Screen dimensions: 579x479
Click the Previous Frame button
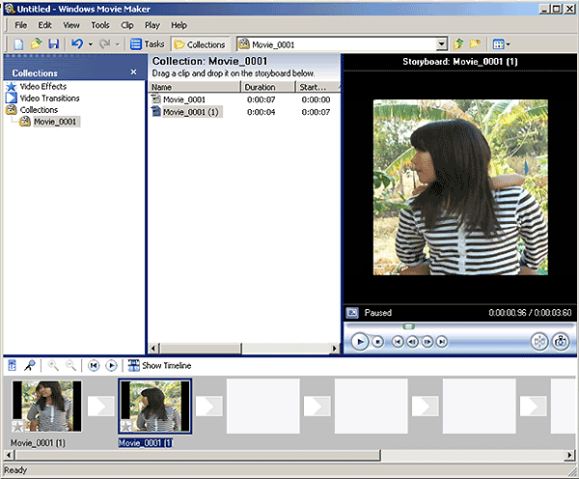click(412, 342)
